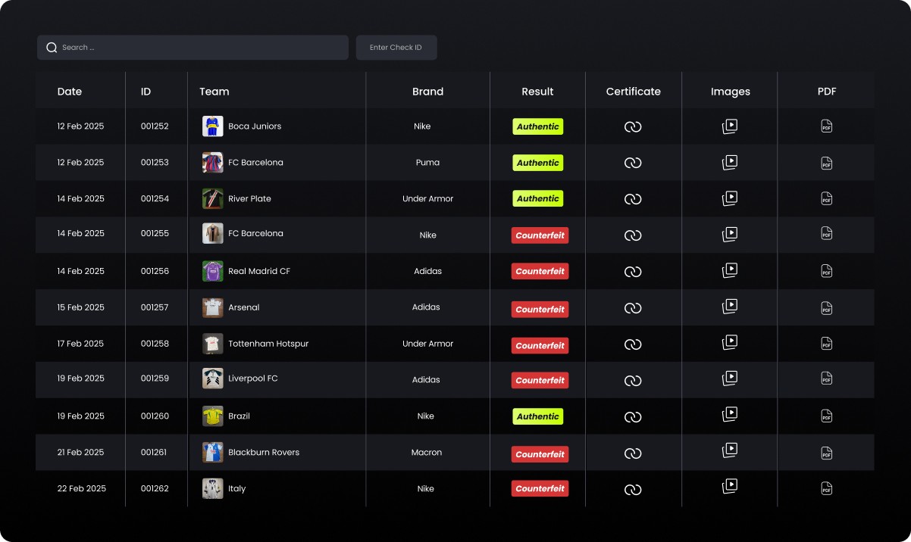The width and height of the screenshot is (911, 542).
Task: Download the PDF for River Plate
Action: click(826, 198)
